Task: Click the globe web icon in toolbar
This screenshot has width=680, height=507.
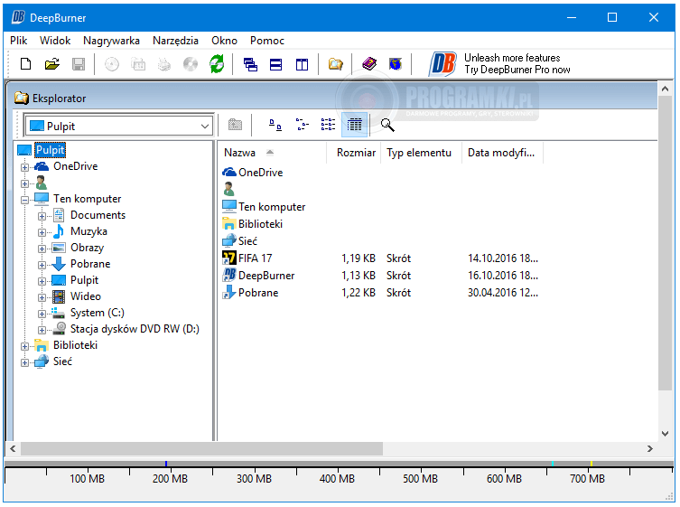Action: pos(396,64)
